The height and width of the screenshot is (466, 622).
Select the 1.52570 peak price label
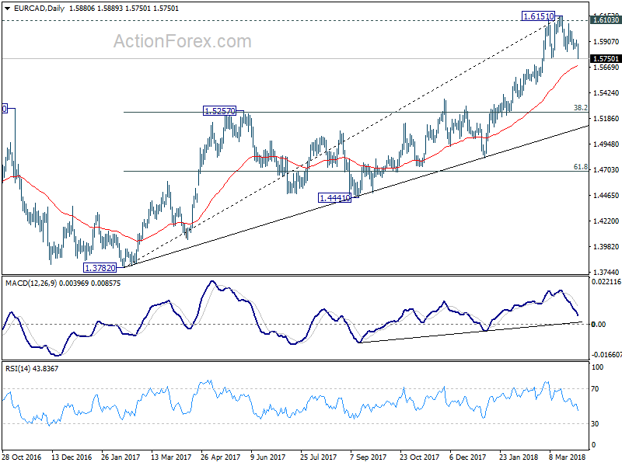click(219, 111)
